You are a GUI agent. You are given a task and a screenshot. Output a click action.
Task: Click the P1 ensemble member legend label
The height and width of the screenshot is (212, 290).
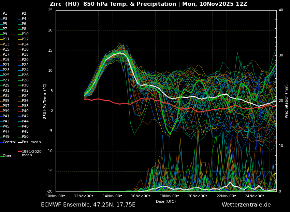[x=5, y=14]
